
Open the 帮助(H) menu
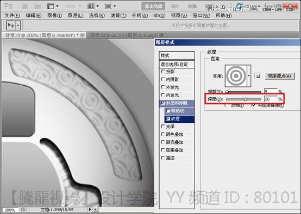pyautogui.click(x=224, y=16)
